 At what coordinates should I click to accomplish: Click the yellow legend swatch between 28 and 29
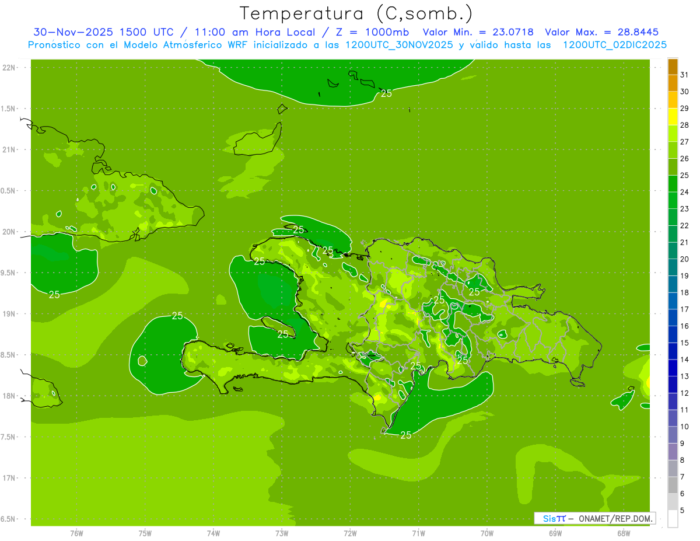(x=673, y=117)
